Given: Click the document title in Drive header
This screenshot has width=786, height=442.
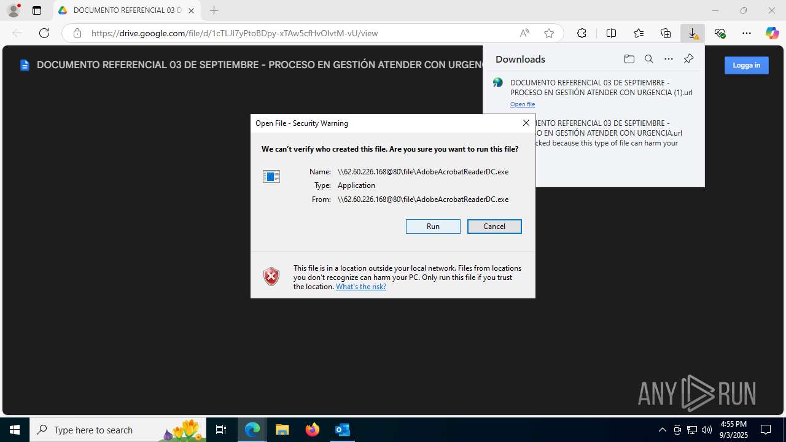Looking at the screenshot, I should [x=260, y=64].
